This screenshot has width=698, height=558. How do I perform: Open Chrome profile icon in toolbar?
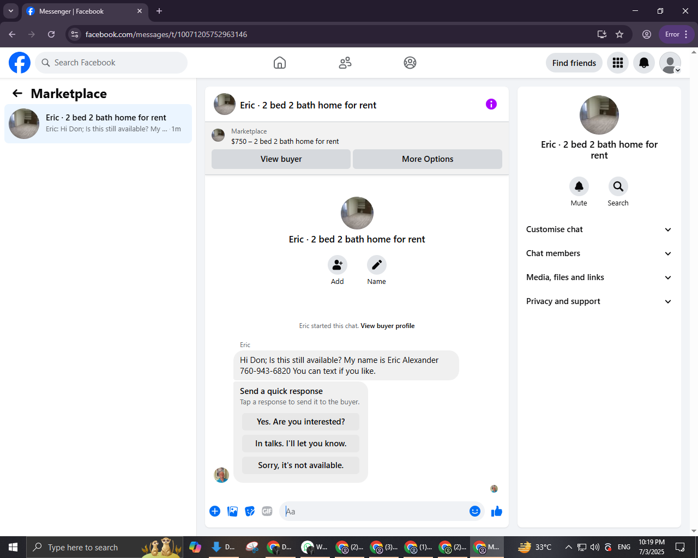point(647,34)
